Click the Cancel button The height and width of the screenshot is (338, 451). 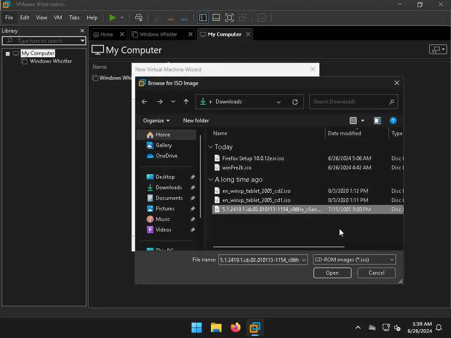(x=376, y=273)
